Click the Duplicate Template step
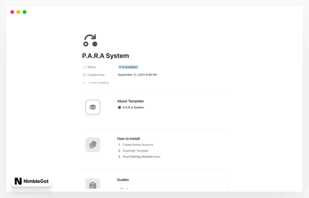309x198 pixels. pos(135,151)
